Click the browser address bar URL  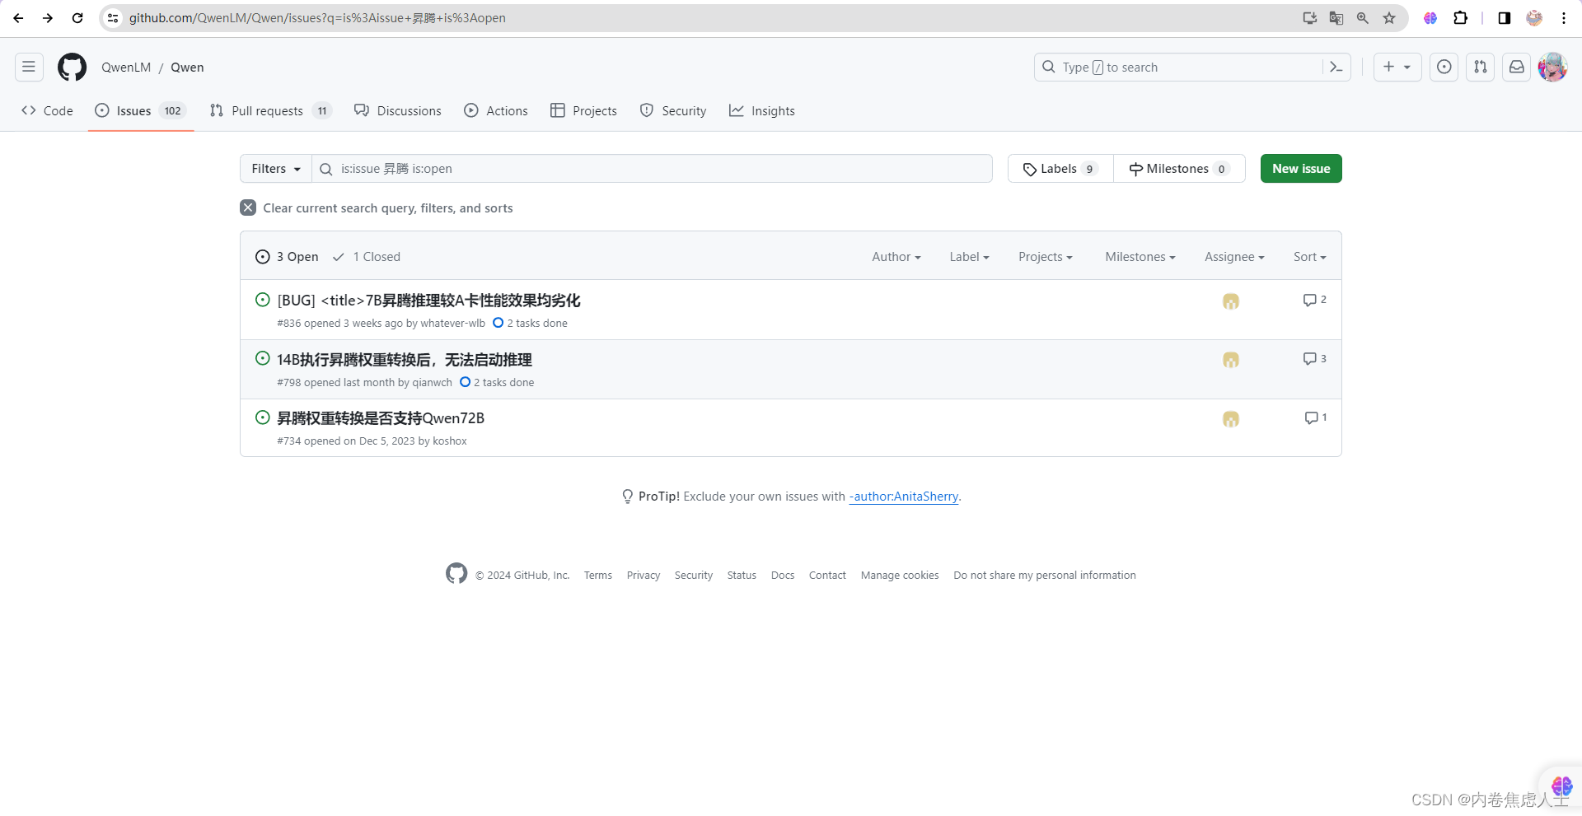tap(317, 18)
